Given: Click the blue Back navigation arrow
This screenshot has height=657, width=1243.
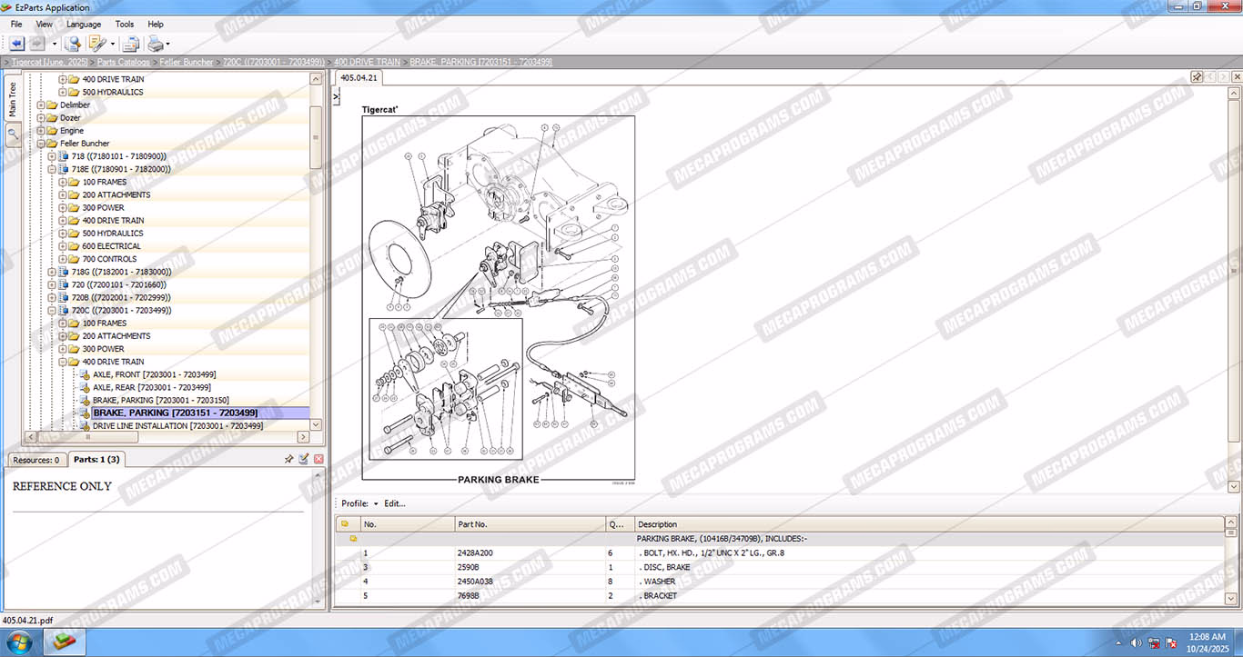Looking at the screenshot, I should click(16, 44).
